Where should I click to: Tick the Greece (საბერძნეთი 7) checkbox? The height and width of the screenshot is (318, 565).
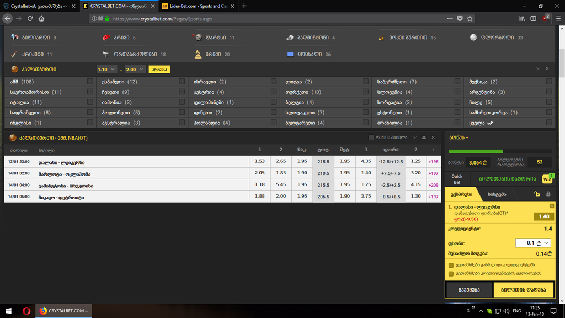457,82
